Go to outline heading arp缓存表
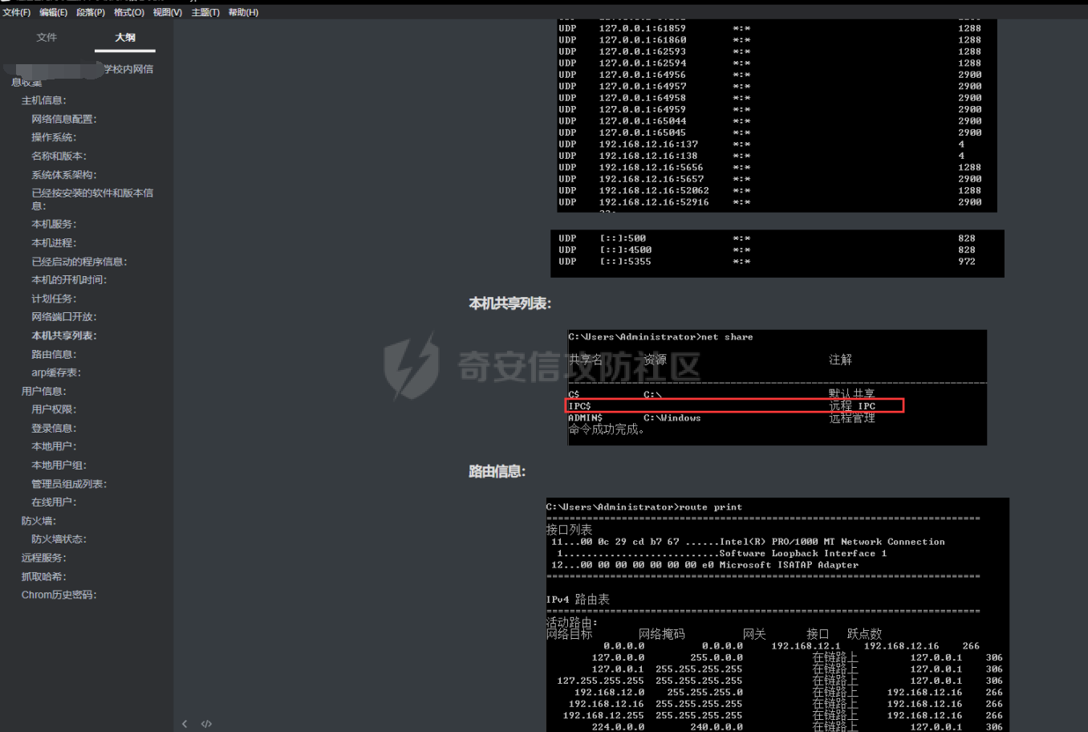The height and width of the screenshot is (732, 1088). pyautogui.click(x=56, y=372)
